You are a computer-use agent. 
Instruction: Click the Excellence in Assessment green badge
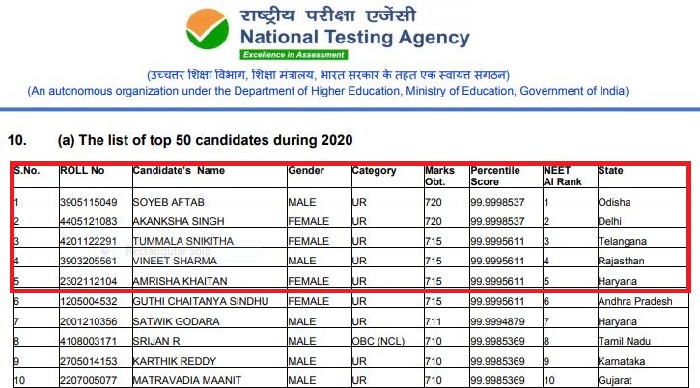(294, 55)
